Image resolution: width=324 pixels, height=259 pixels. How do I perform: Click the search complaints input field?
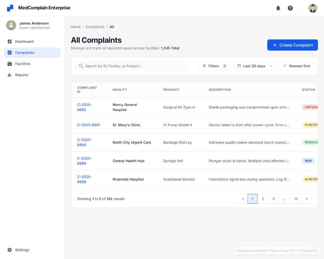tap(133, 66)
